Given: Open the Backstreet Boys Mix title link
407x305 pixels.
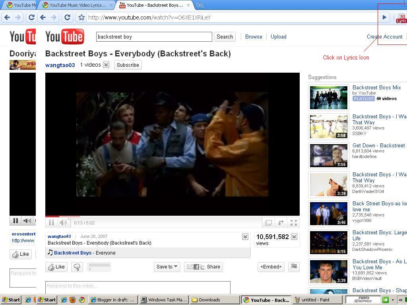Looking at the screenshot, I should click(377, 87).
